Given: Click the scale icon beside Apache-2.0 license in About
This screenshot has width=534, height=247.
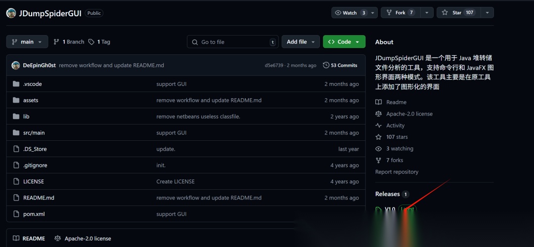Looking at the screenshot, I should click(x=378, y=114).
